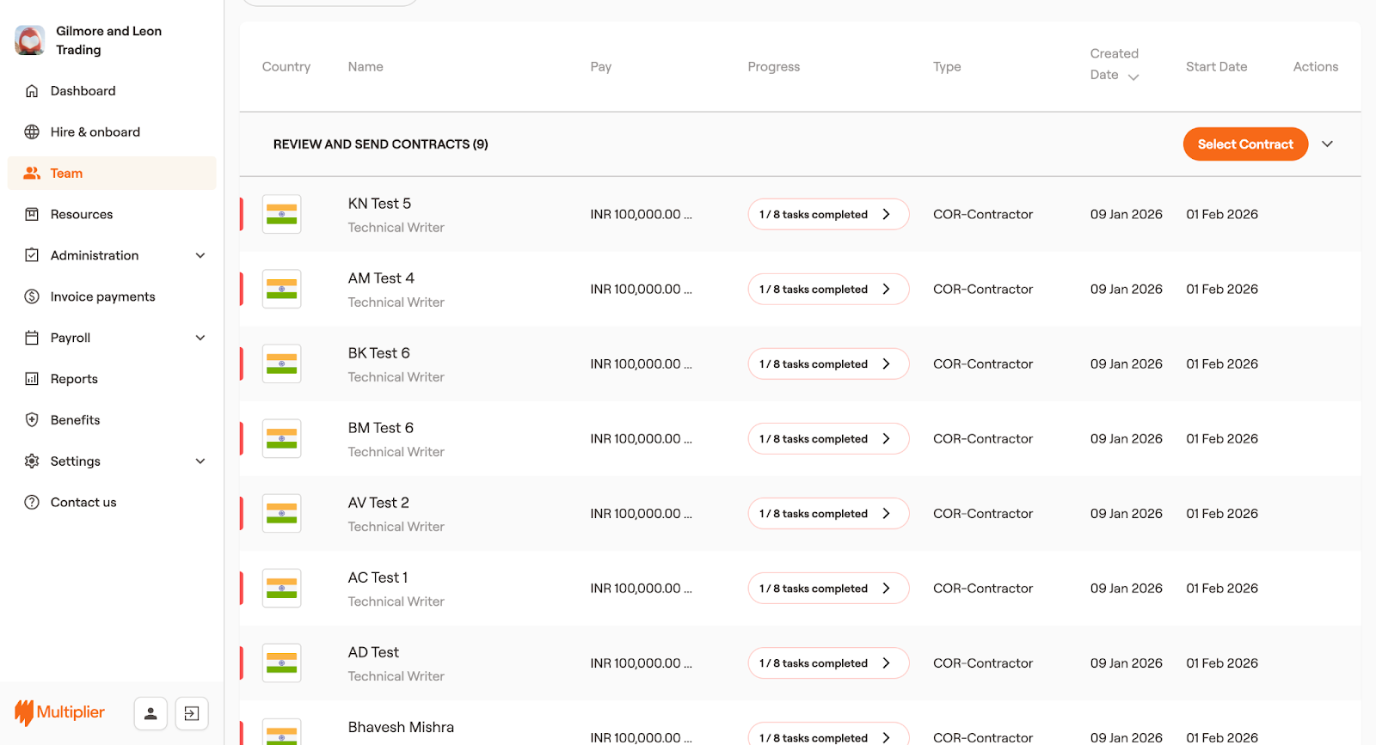This screenshot has height=745, width=1376.
Task: Click the Invoice payments dollar icon
Action: coord(32,296)
